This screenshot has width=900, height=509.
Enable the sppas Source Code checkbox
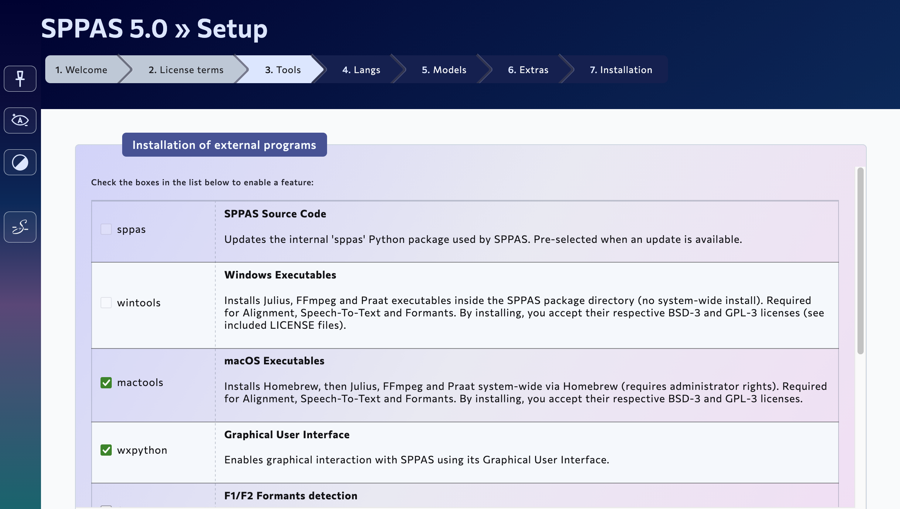(105, 229)
